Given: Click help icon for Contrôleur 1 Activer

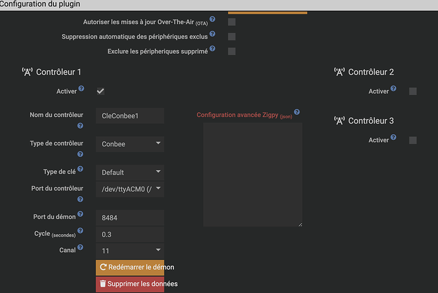Looking at the screenshot, I should pos(81,89).
